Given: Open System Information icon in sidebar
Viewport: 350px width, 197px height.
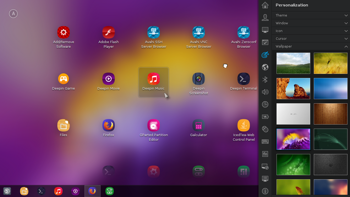Looking at the screenshot, I should pyautogui.click(x=265, y=191).
